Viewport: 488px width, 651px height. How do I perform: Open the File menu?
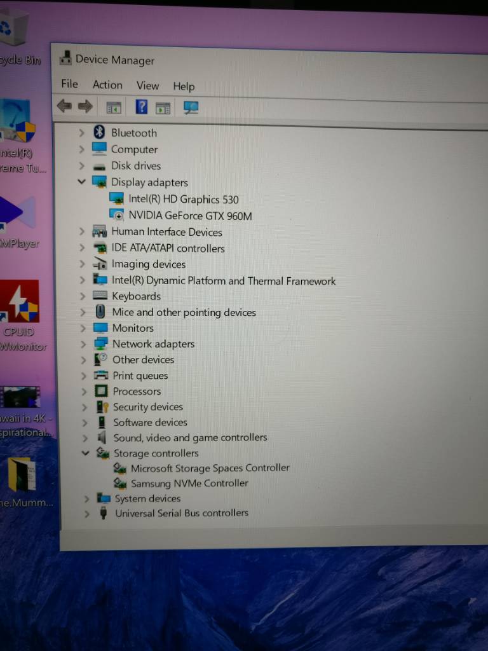click(69, 84)
